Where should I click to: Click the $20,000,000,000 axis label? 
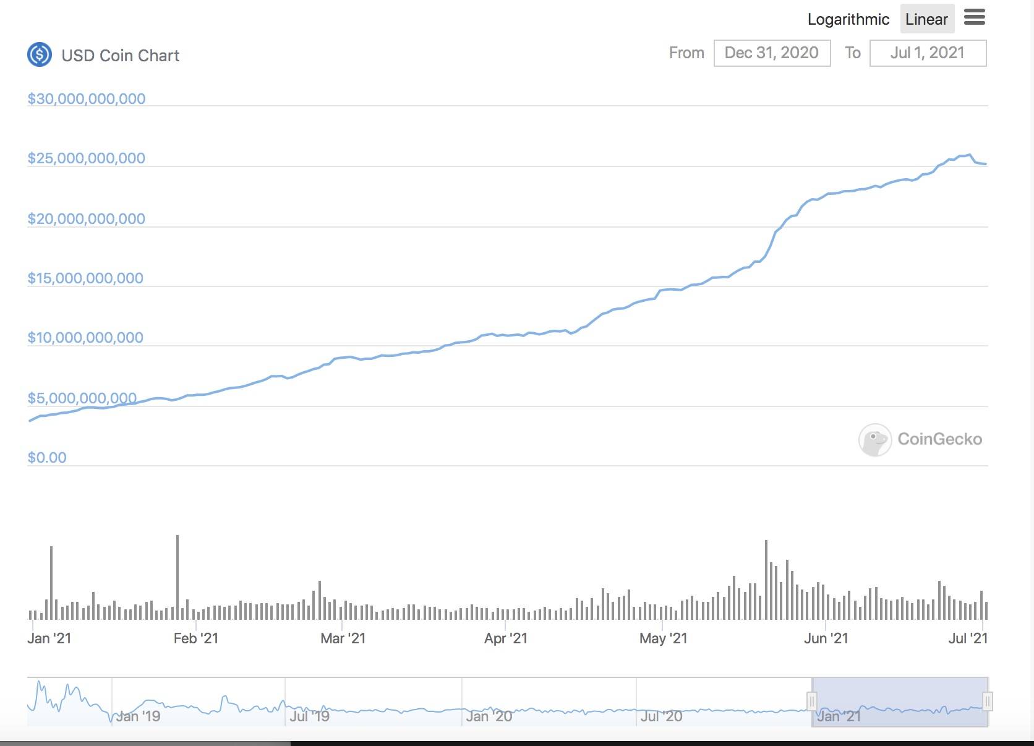87,218
